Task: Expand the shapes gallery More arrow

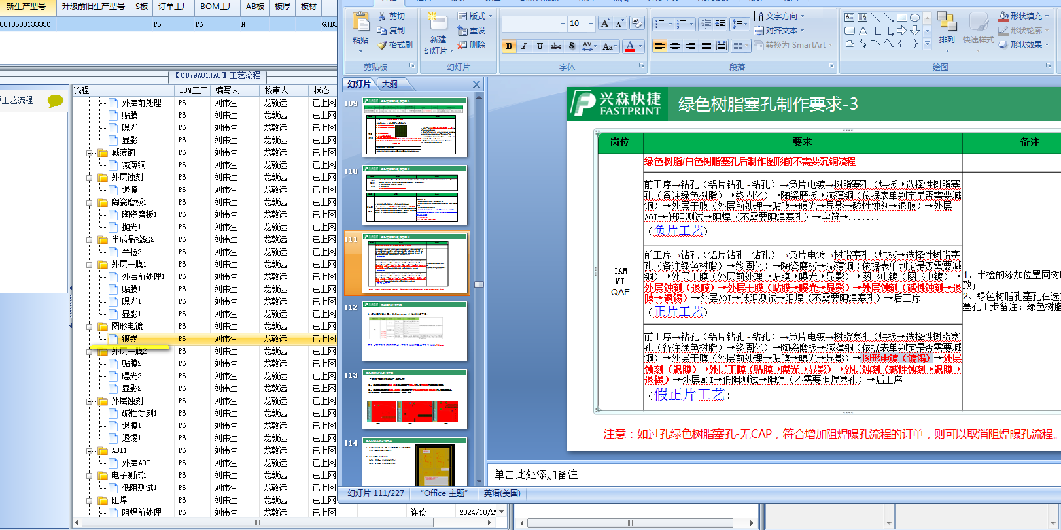Action: click(926, 44)
